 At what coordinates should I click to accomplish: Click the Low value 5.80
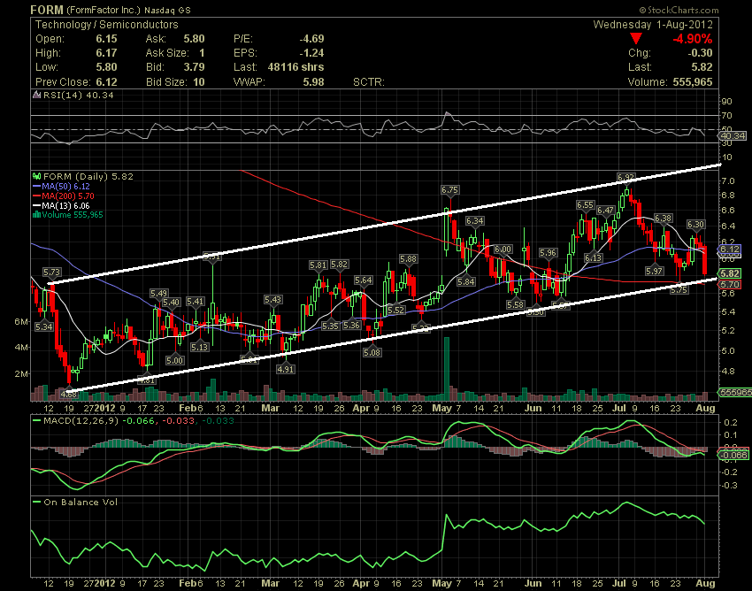click(106, 66)
